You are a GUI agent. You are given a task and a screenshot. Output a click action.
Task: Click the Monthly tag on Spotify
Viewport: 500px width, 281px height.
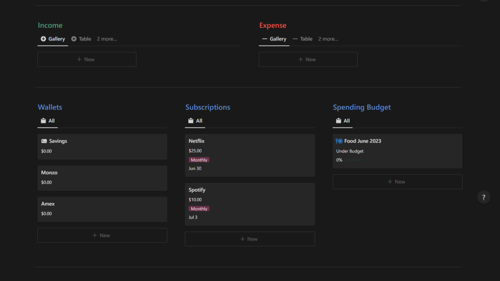(x=199, y=209)
